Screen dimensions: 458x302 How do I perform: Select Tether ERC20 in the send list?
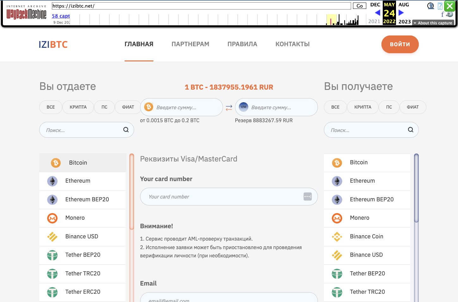tap(83, 292)
